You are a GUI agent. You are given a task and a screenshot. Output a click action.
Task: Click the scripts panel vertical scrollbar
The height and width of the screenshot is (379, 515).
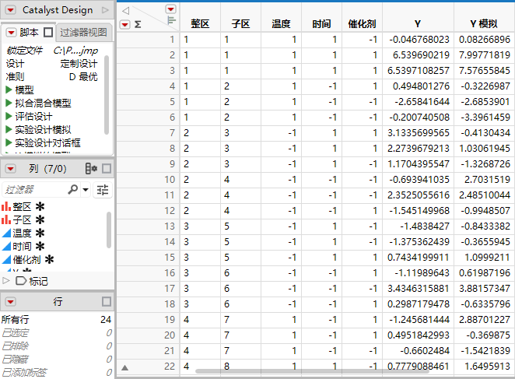107,95
